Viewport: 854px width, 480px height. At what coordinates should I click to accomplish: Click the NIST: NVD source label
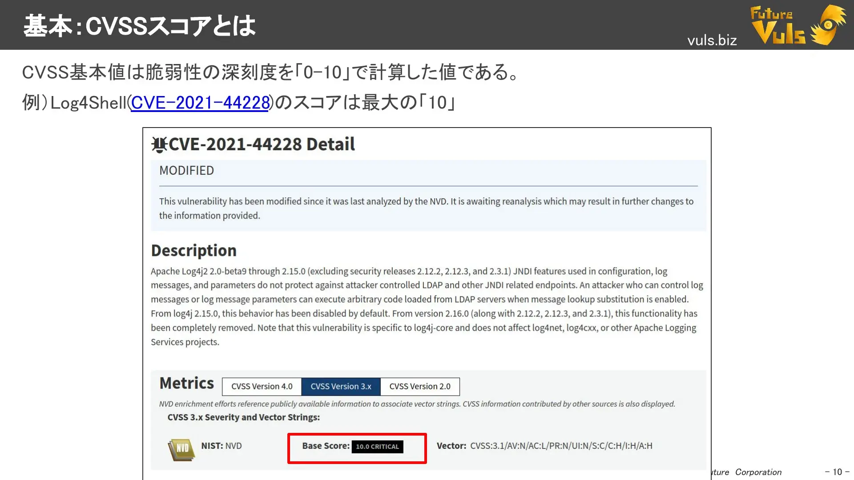coord(221,446)
